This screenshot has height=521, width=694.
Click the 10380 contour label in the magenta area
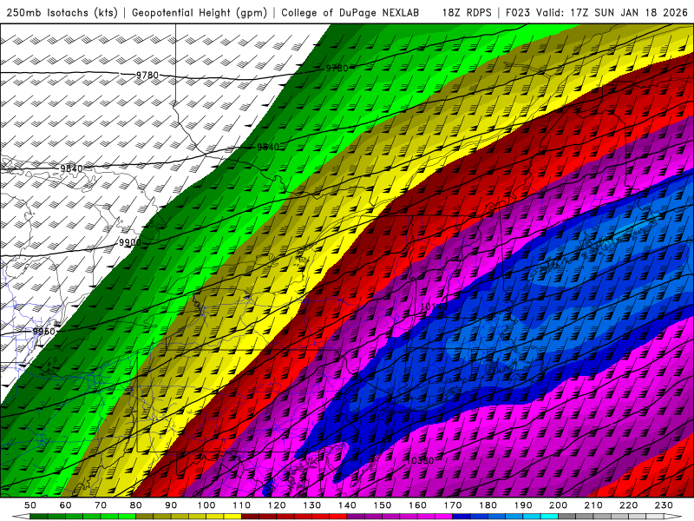click(420, 461)
